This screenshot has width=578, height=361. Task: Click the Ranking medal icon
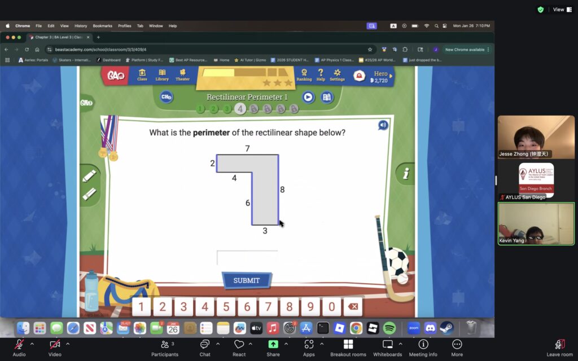click(304, 75)
